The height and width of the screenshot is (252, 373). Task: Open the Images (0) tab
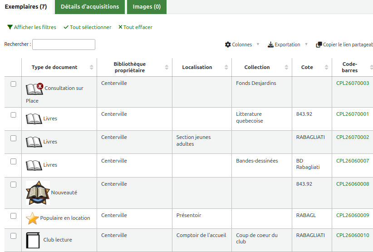(147, 7)
